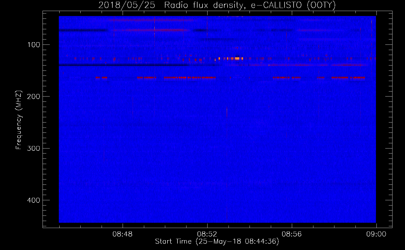The width and height of the screenshot is (405, 250).
Task: Click the "Start Time (25-May-18 08:44:36)" label
Action: click(217, 241)
